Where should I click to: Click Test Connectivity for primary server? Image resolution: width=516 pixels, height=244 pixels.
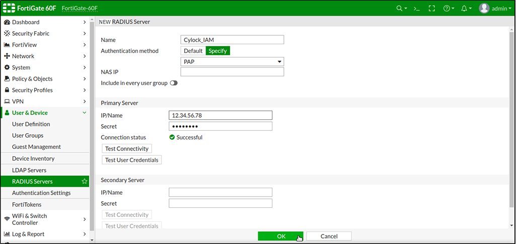pyautogui.click(x=127, y=149)
